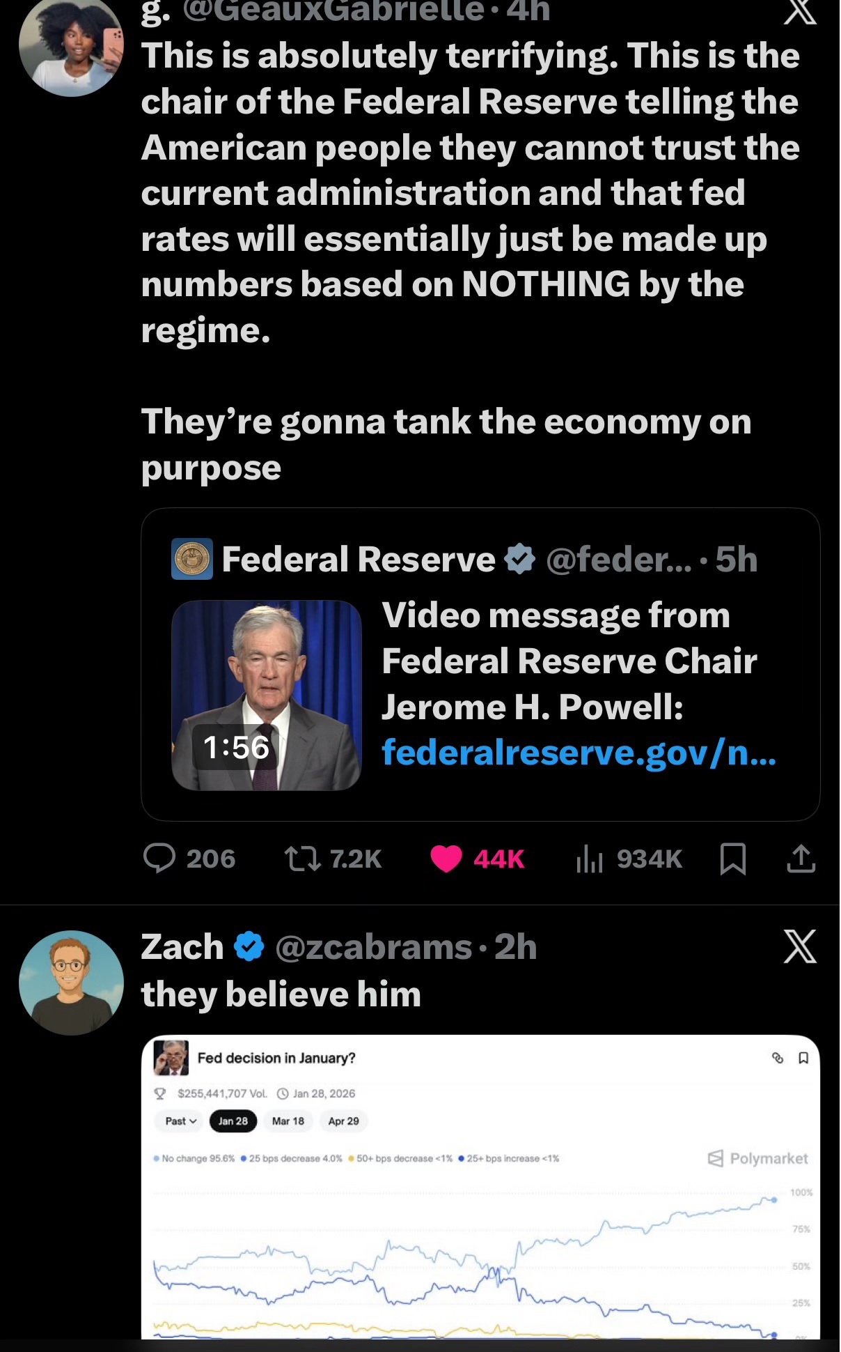View analytics for the 934K views tweet
The image size is (841, 1352).
(589, 859)
